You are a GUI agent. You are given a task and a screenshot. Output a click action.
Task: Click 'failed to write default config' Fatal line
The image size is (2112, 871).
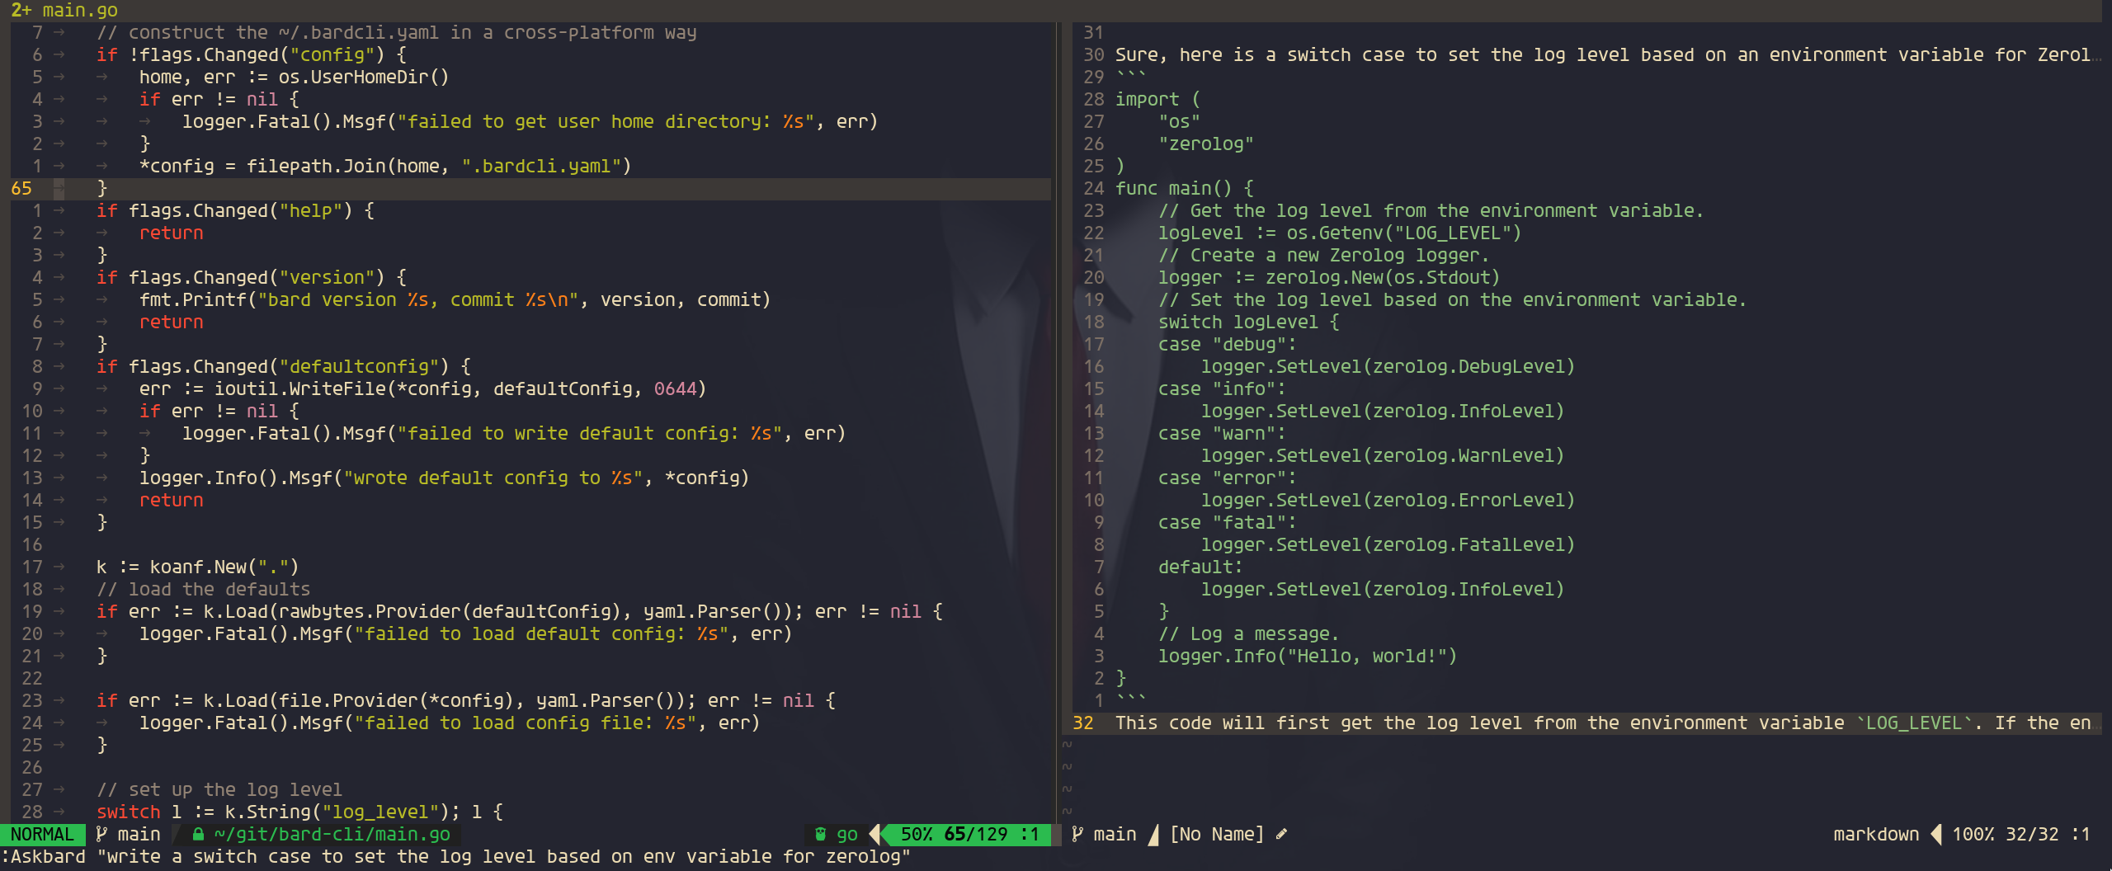(514, 433)
